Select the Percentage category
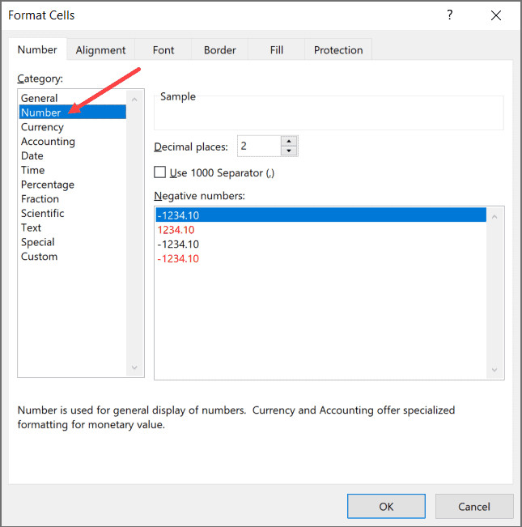Screen dimensions: 522x527 click(x=47, y=185)
